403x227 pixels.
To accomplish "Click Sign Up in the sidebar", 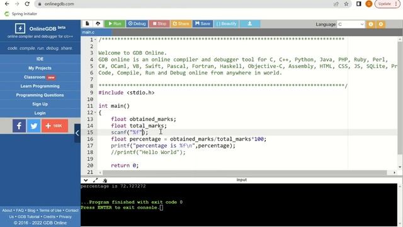I will pyautogui.click(x=40, y=104).
